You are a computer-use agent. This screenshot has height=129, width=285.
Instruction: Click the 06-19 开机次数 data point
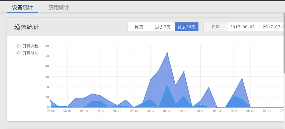point(167,85)
